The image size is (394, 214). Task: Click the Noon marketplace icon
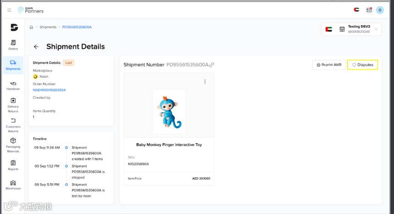[x=35, y=76]
